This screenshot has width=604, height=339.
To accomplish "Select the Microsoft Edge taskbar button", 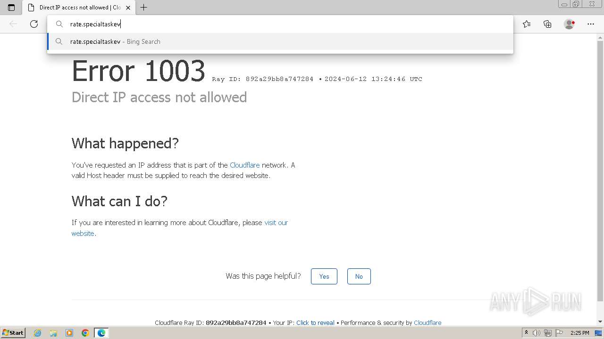I will tap(101, 333).
